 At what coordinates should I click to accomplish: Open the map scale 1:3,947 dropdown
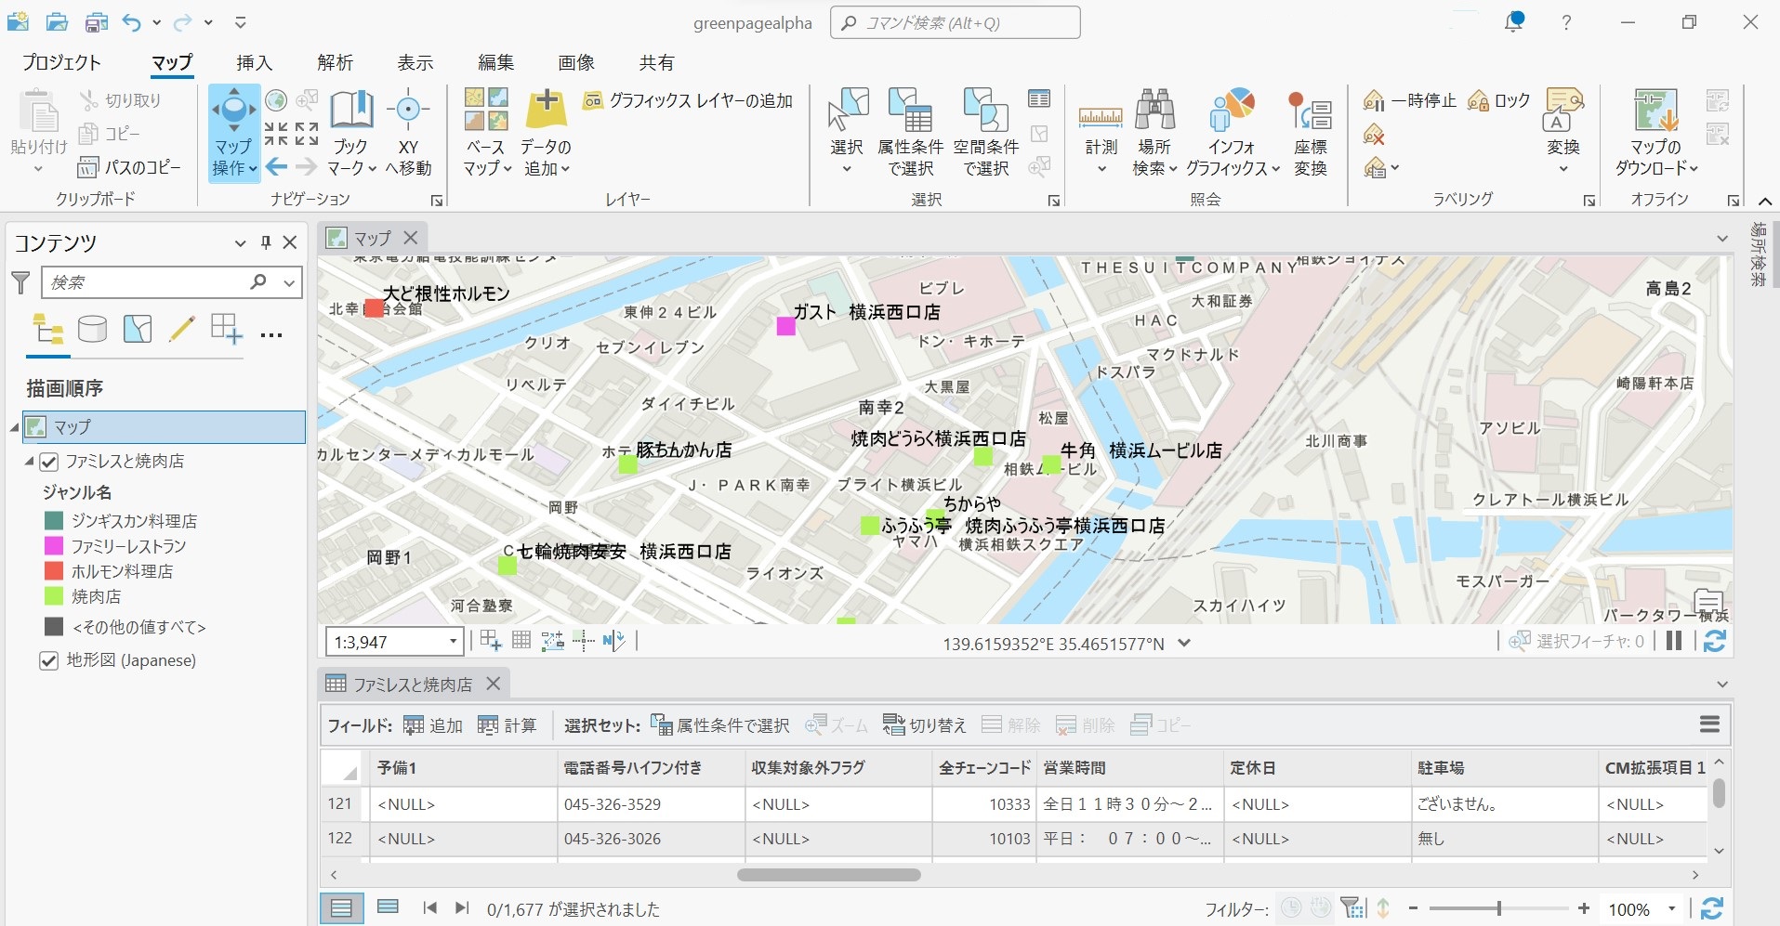(454, 642)
